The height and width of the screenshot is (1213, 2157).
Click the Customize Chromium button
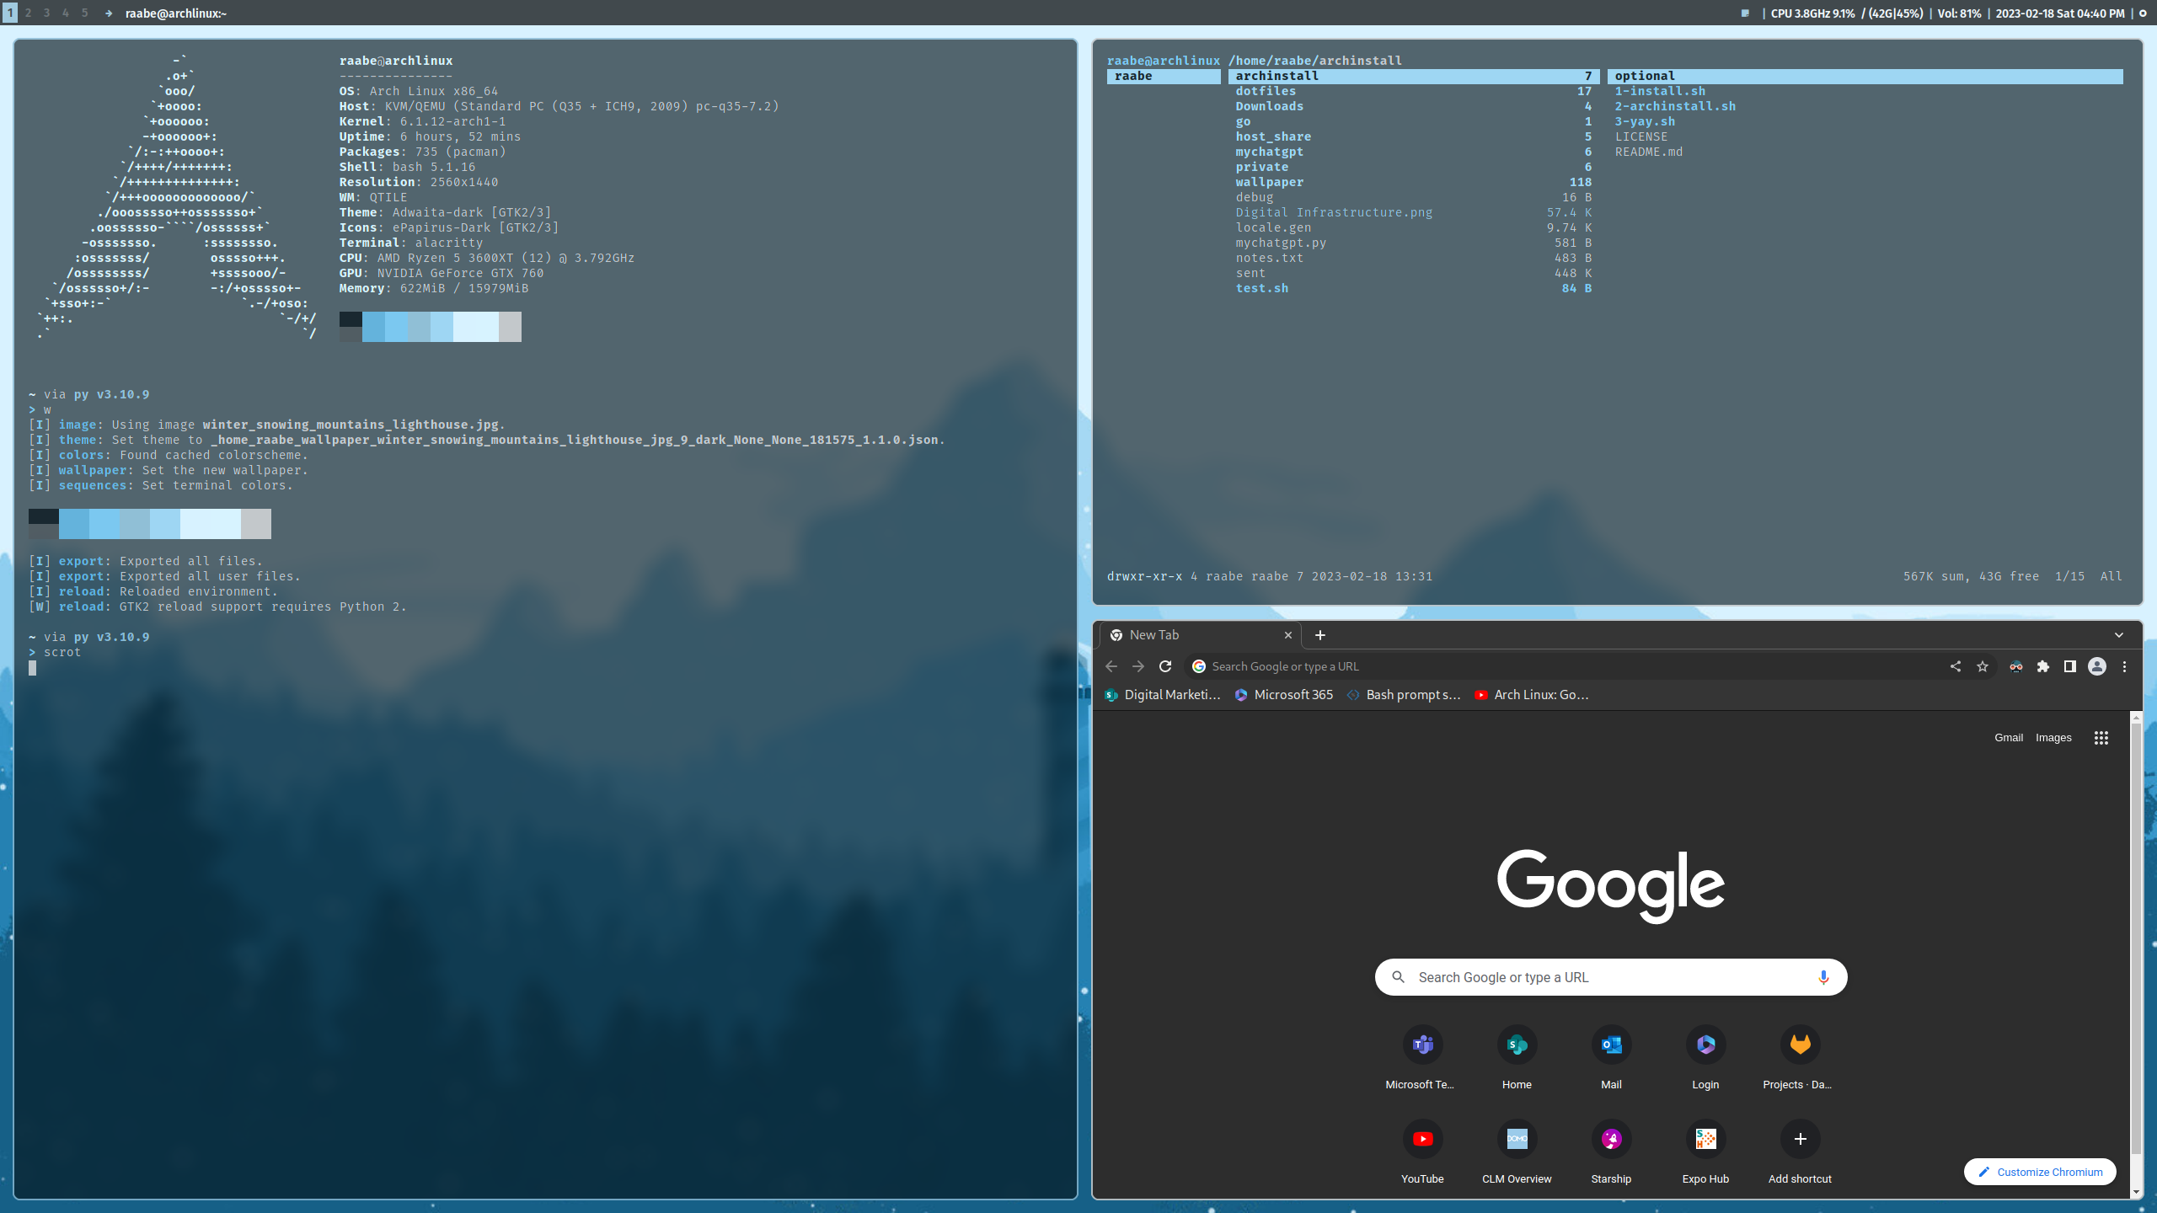coord(2040,1172)
